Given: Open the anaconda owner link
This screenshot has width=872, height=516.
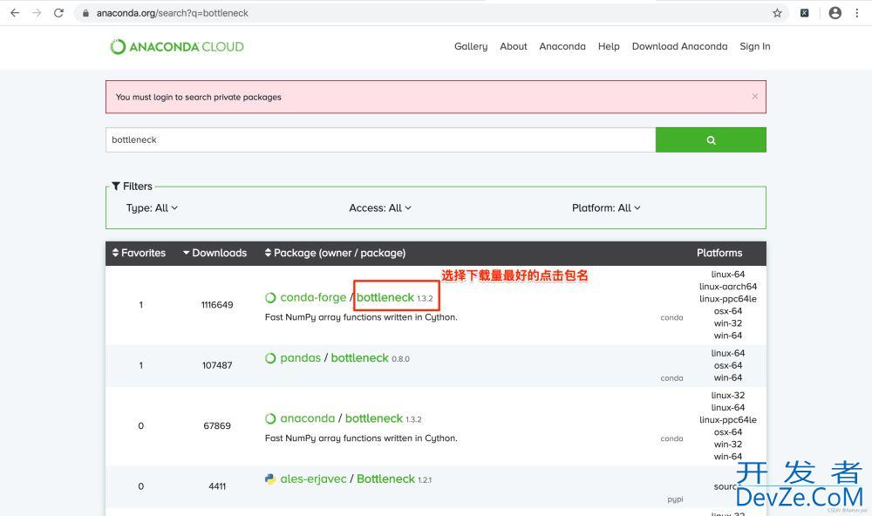Looking at the screenshot, I should tap(308, 418).
